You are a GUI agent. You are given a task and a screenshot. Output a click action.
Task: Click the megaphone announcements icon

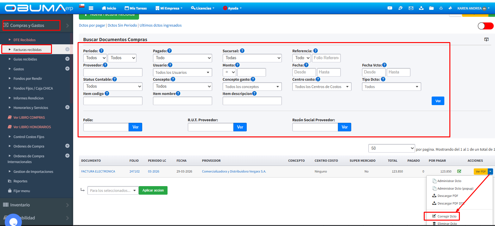(x=450, y=8)
